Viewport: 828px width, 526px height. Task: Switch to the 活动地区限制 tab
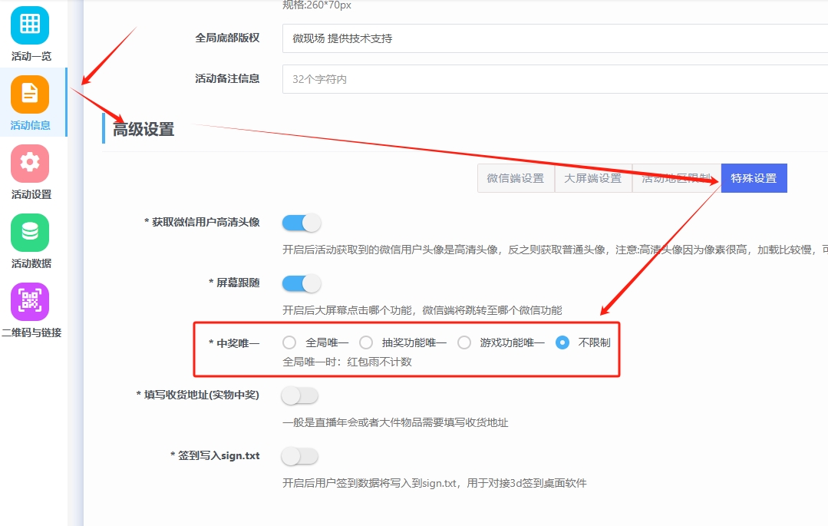click(676, 178)
